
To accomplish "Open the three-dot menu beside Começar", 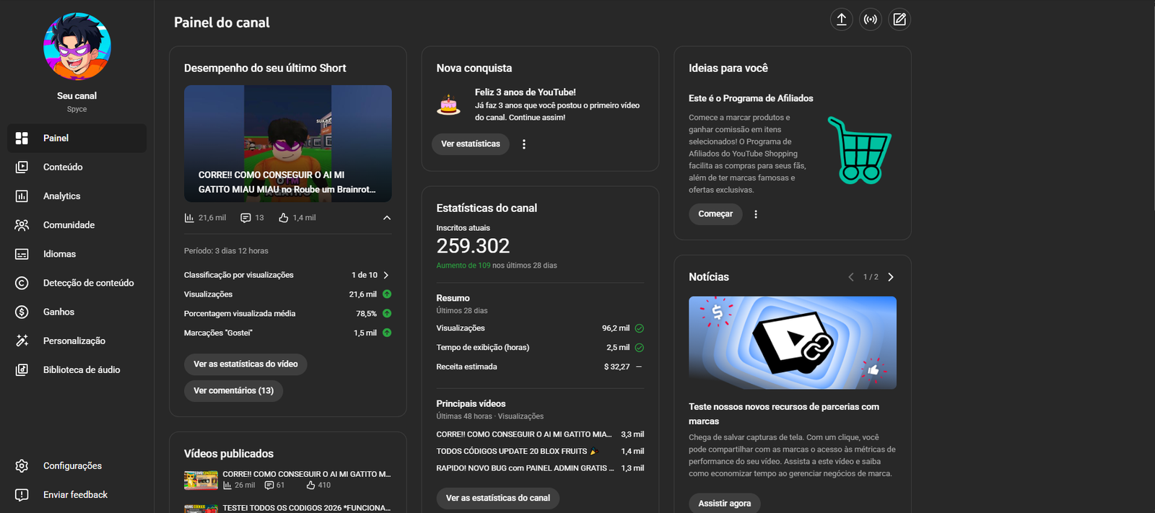I will pyautogui.click(x=756, y=214).
